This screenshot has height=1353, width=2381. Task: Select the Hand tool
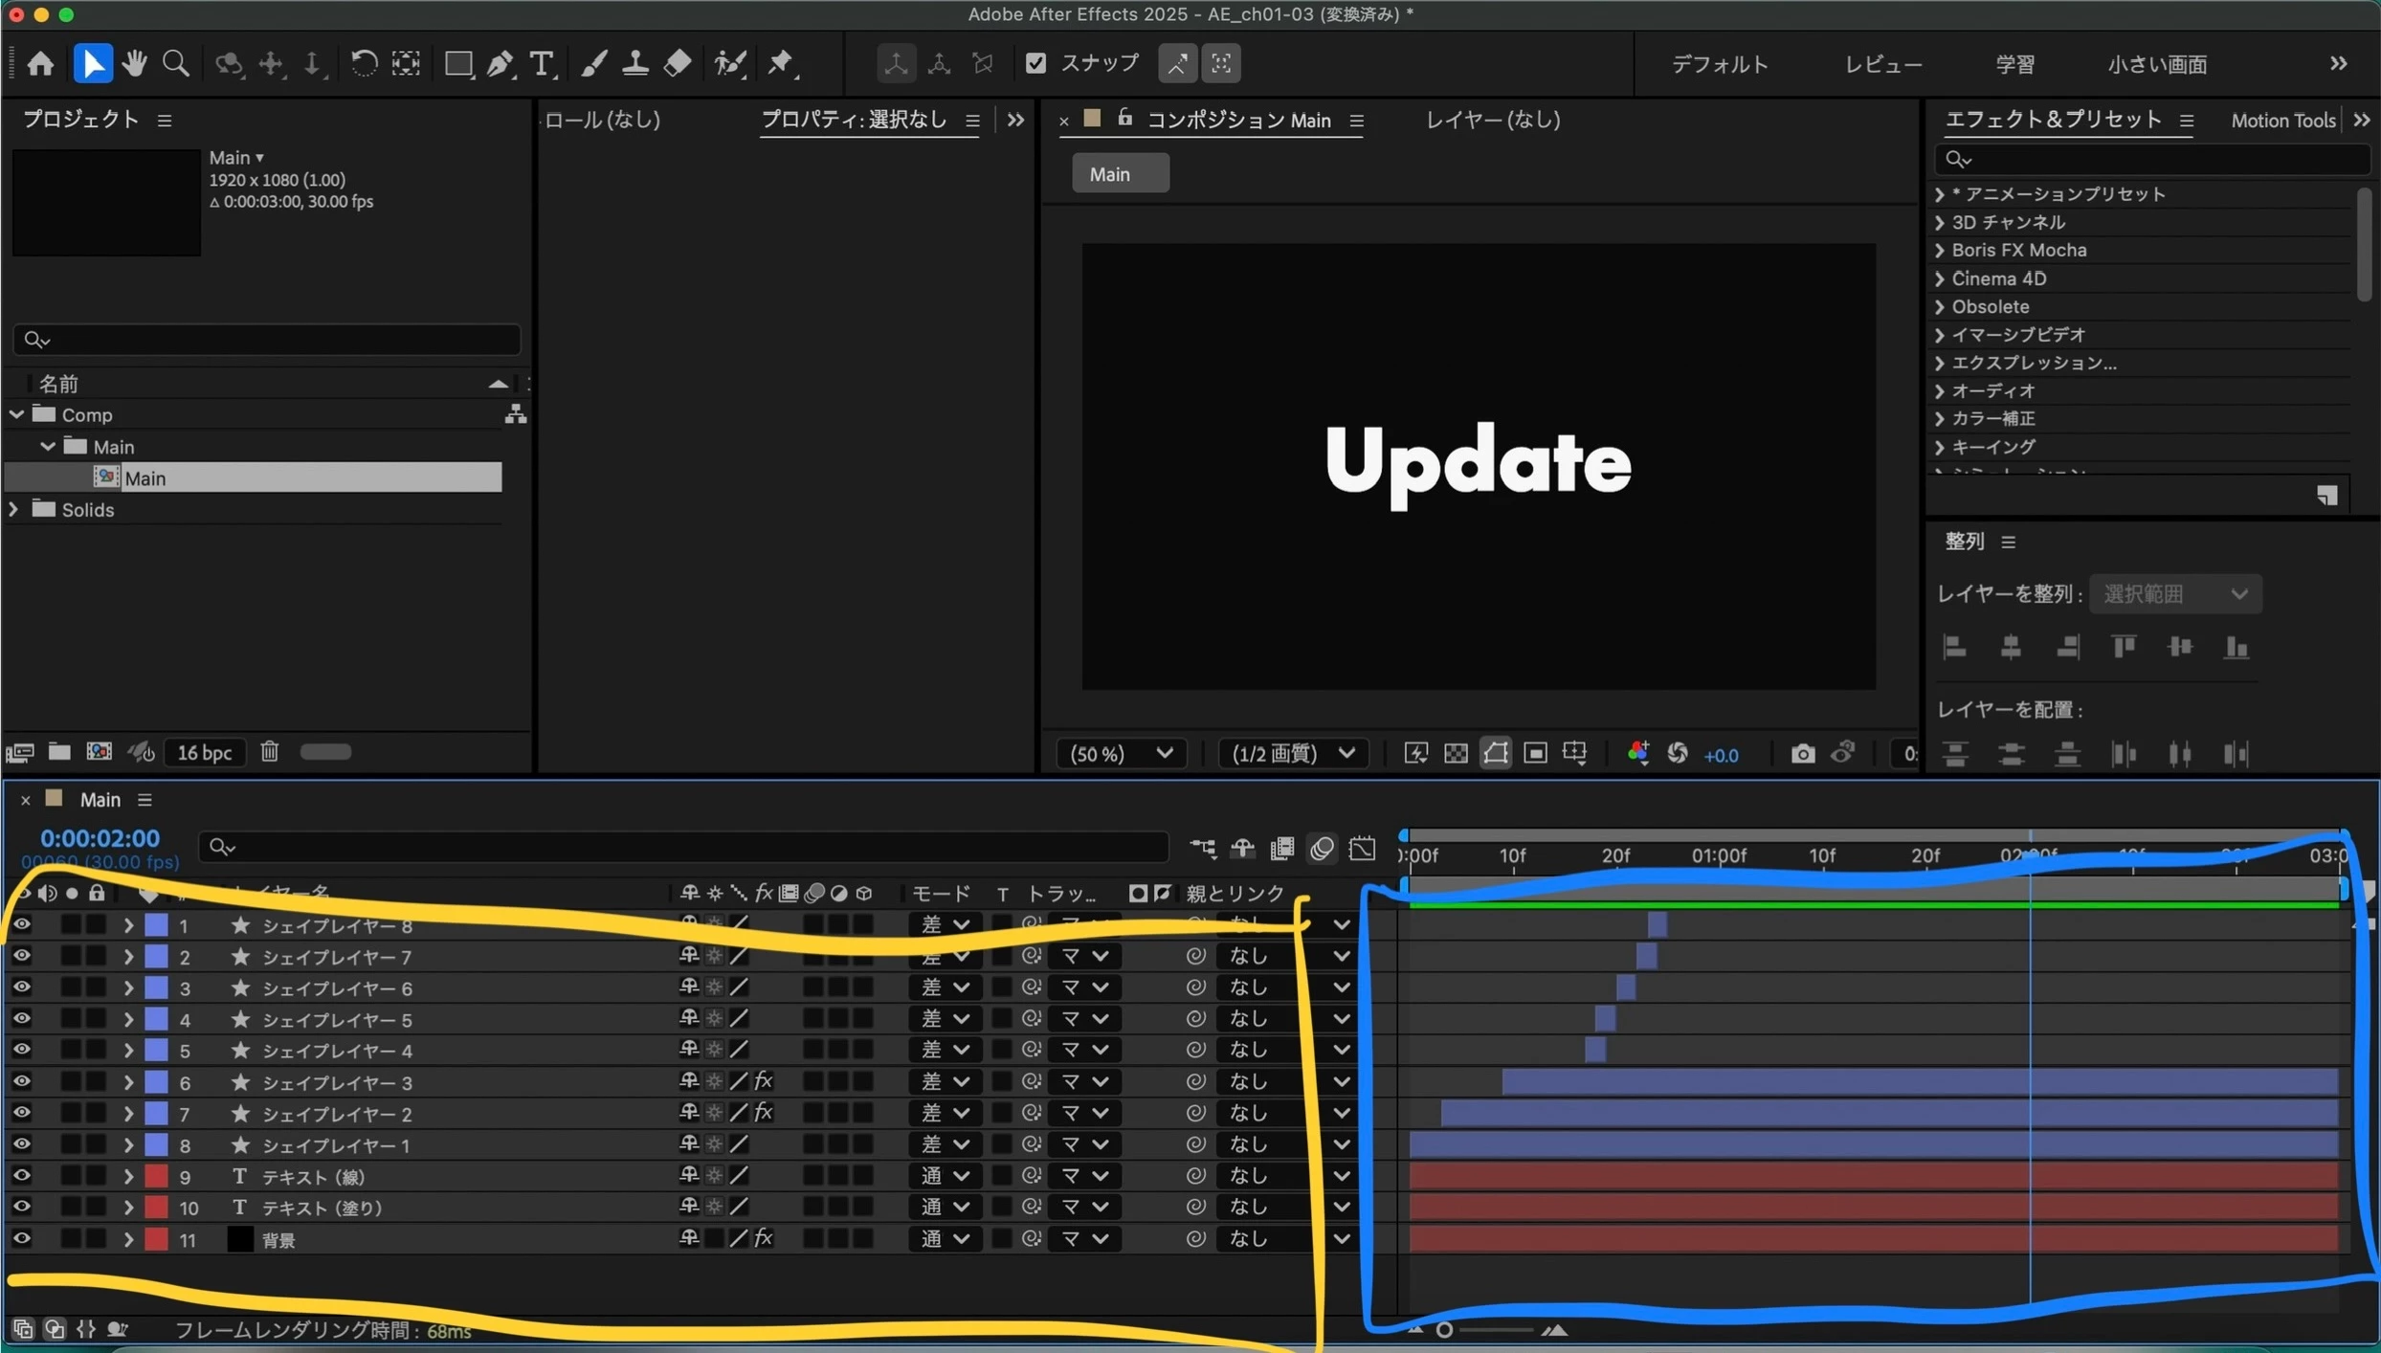pos(134,63)
